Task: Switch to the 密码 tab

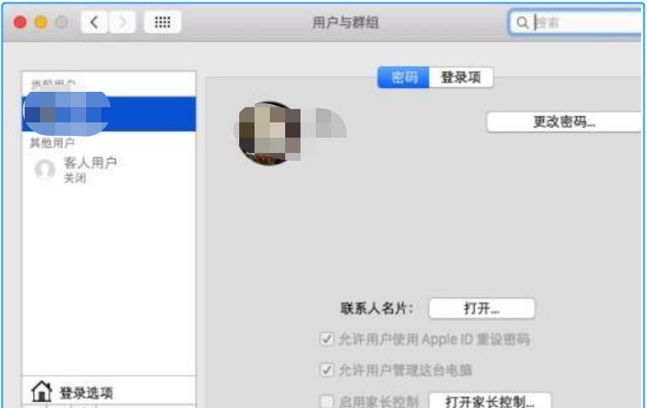Action: [404, 77]
